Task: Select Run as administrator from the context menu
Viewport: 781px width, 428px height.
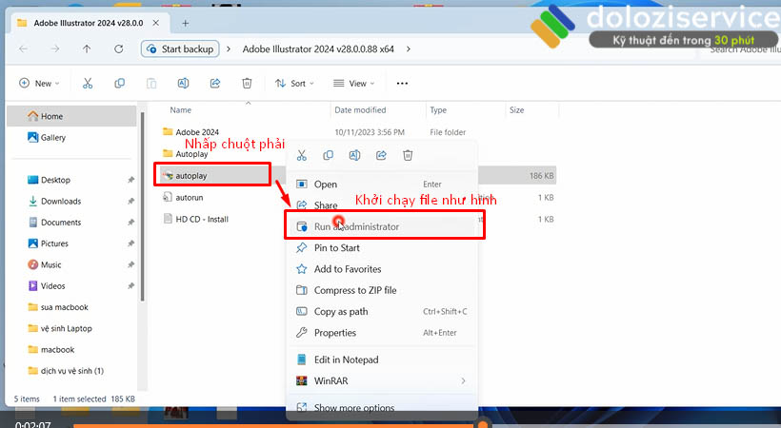Action: 356,226
